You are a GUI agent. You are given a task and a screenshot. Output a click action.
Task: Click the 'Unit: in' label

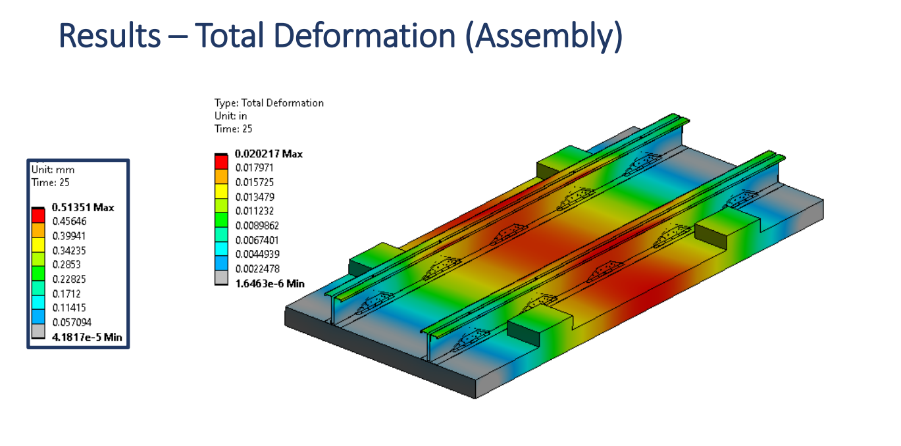pos(230,116)
